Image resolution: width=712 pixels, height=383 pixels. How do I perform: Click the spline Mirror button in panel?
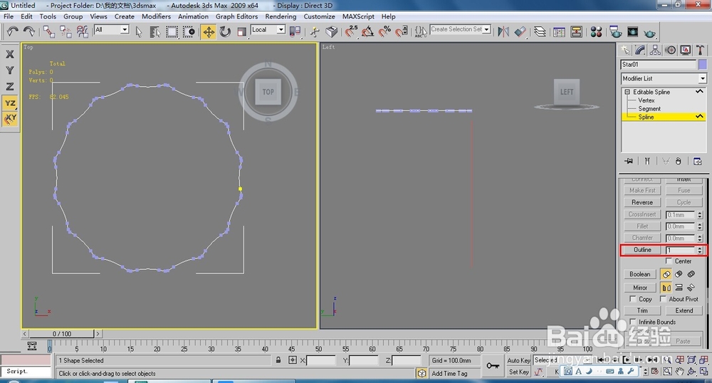click(640, 288)
